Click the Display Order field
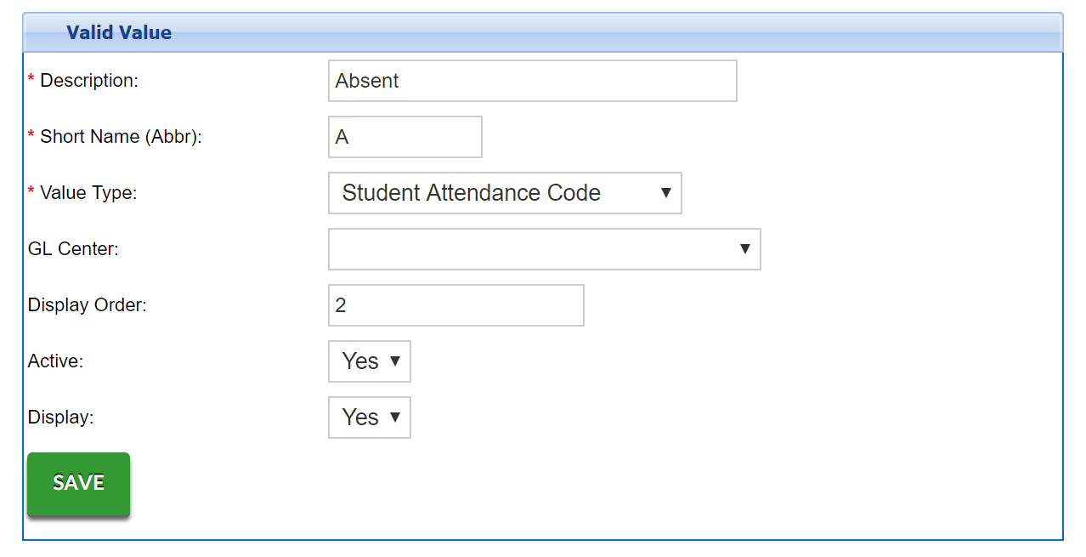This screenshot has width=1086, height=557. coord(455,305)
